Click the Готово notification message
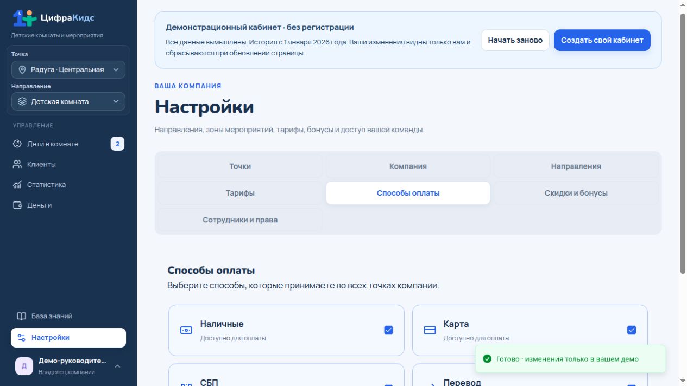 (567, 359)
